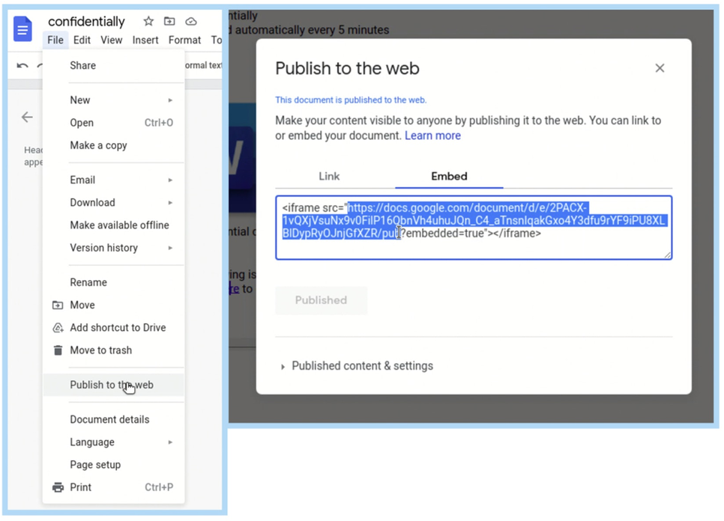Click 'This document is published to the web.'
The height and width of the screenshot is (521, 724).
tap(351, 100)
